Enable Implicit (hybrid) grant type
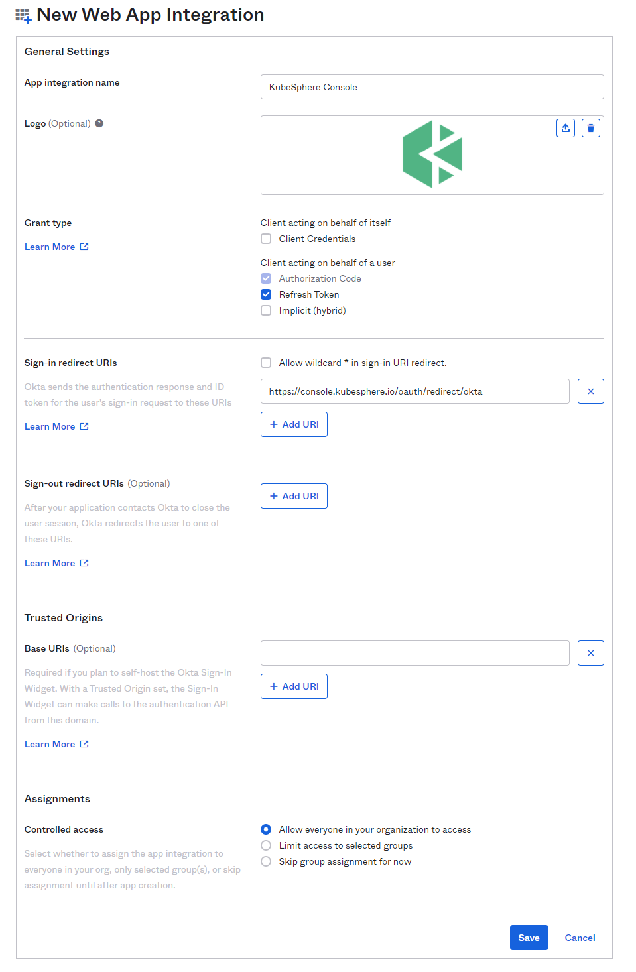The image size is (636, 972). click(266, 310)
